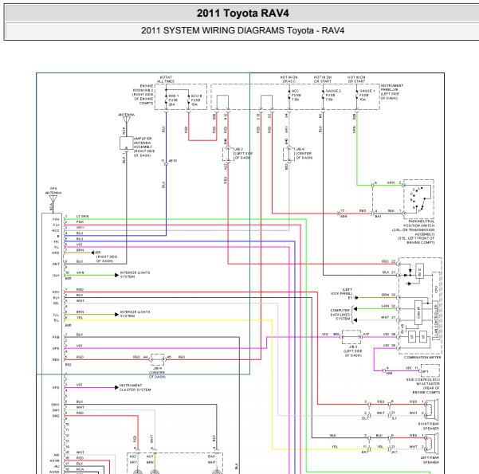The height and width of the screenshot is (474, 479).
Task: Click the 'ANTENNA' label above the amplifier
Action: 127,115
